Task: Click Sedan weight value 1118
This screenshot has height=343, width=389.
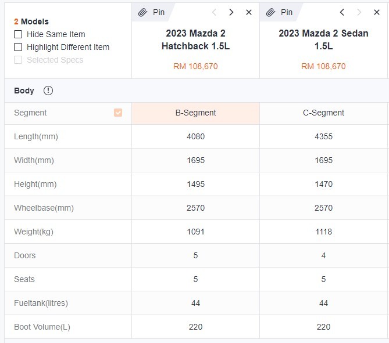Action: click(x=323, y=232)
